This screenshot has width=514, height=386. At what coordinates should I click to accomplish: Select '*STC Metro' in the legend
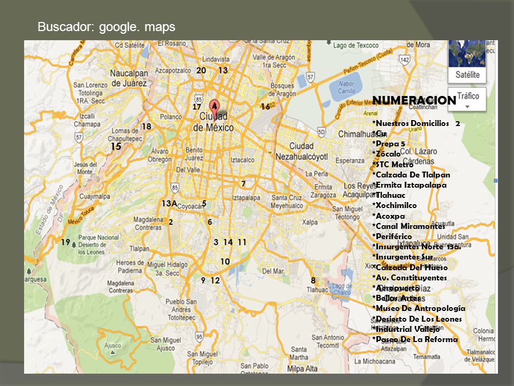tap(392, 165)
